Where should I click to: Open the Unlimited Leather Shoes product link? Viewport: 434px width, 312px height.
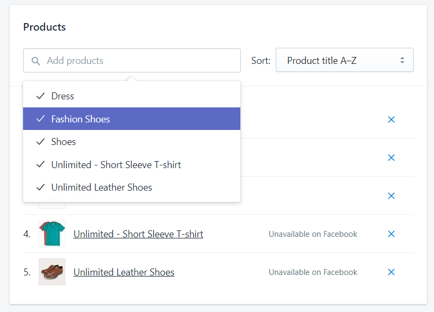(124, 272)
